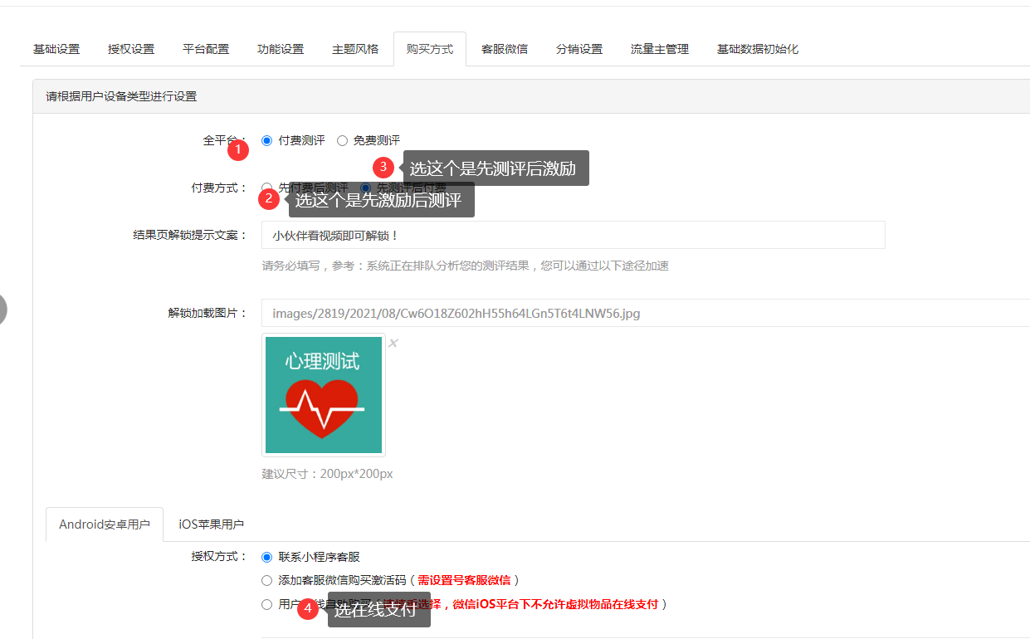1030x639 pixels.
Task: Open the 客服微信 tab
Action: coord(505,49)
